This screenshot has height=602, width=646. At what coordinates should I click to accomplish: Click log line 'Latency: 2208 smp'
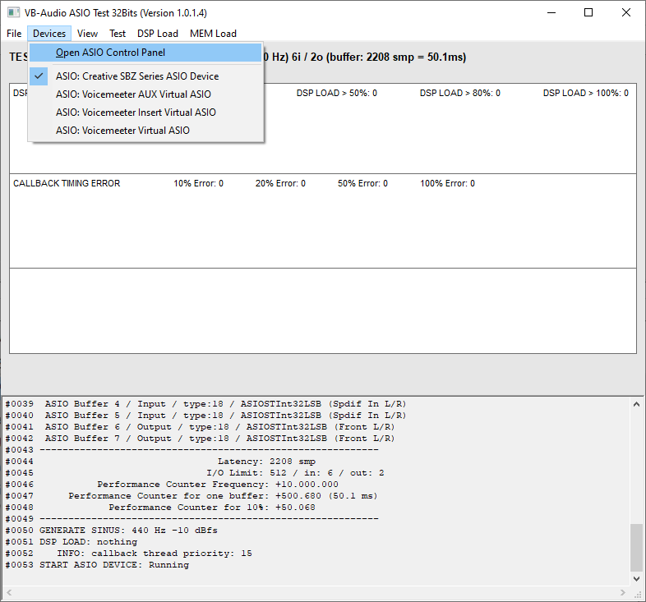tap(266, 462)
